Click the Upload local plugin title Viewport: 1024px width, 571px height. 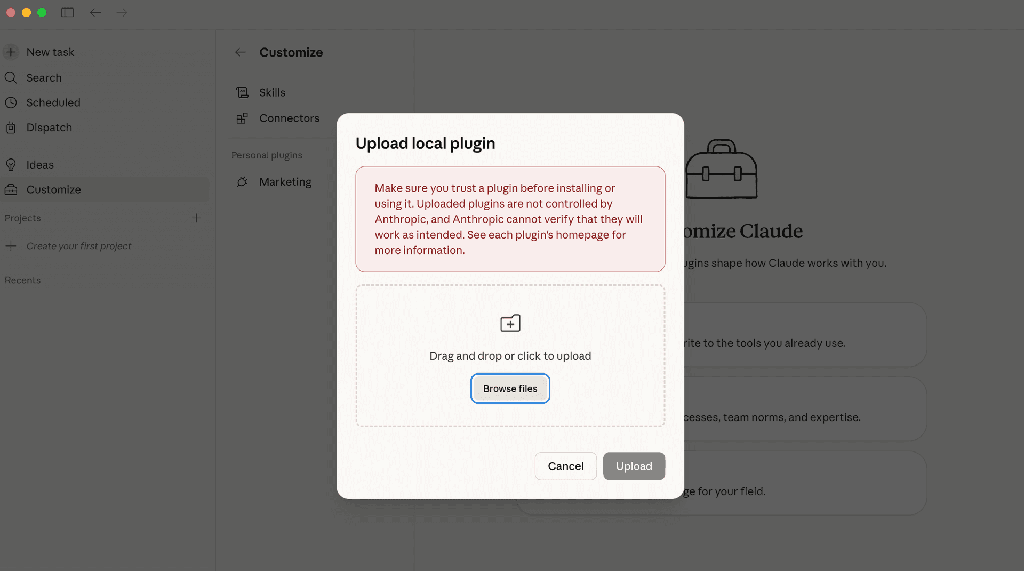[425, 143]
